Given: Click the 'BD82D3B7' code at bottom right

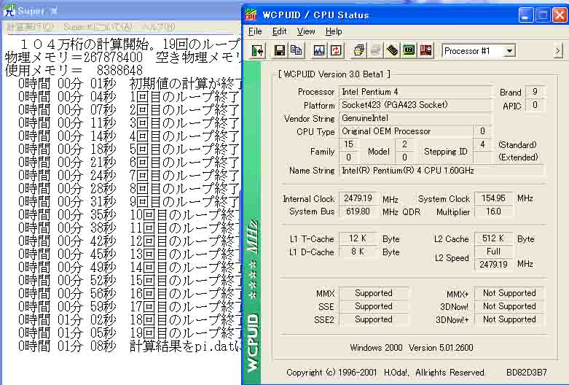Looking at the screenshot, I should [x=527, y=373].
